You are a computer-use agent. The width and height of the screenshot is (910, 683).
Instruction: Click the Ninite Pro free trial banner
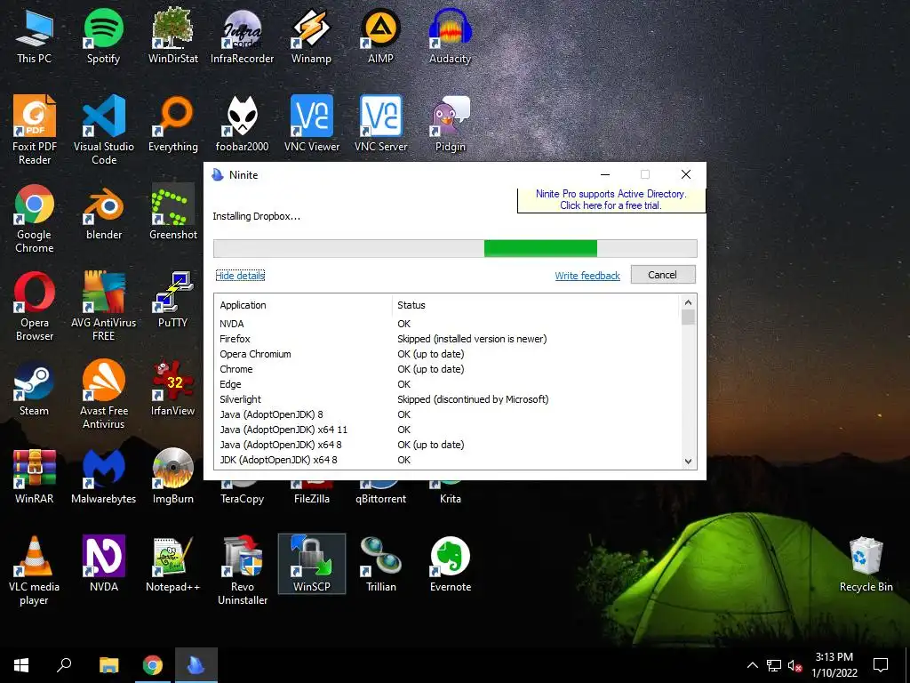click(611, 200)
